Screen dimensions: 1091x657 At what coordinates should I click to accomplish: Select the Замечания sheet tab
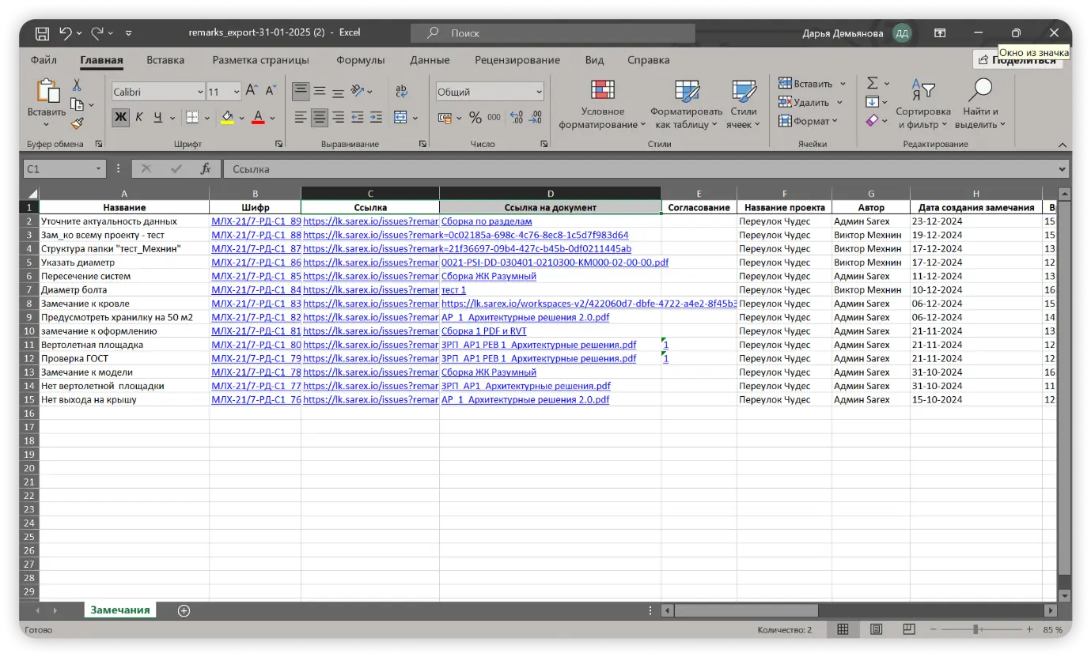click(x=120, y=610)
